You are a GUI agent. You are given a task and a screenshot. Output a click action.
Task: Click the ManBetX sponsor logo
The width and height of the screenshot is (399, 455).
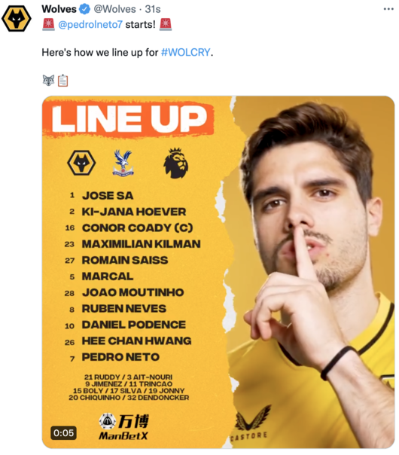(x=123, y=427)
